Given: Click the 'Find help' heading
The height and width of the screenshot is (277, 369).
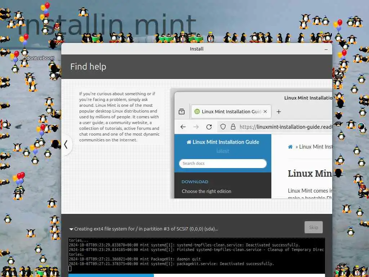Looking at the screenshot, I should pyautogui.click(x=88, y=67).
